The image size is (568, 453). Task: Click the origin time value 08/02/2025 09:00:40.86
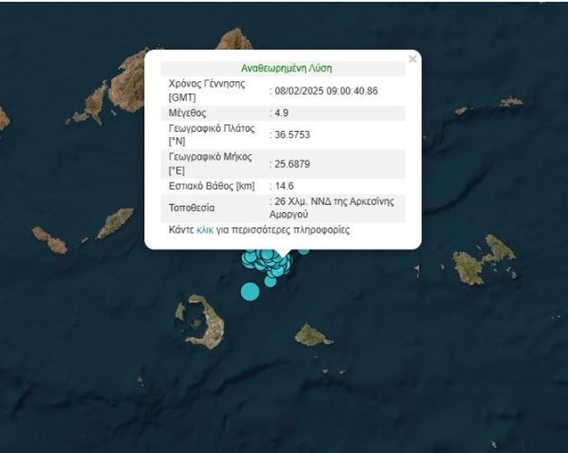point(327,90)
